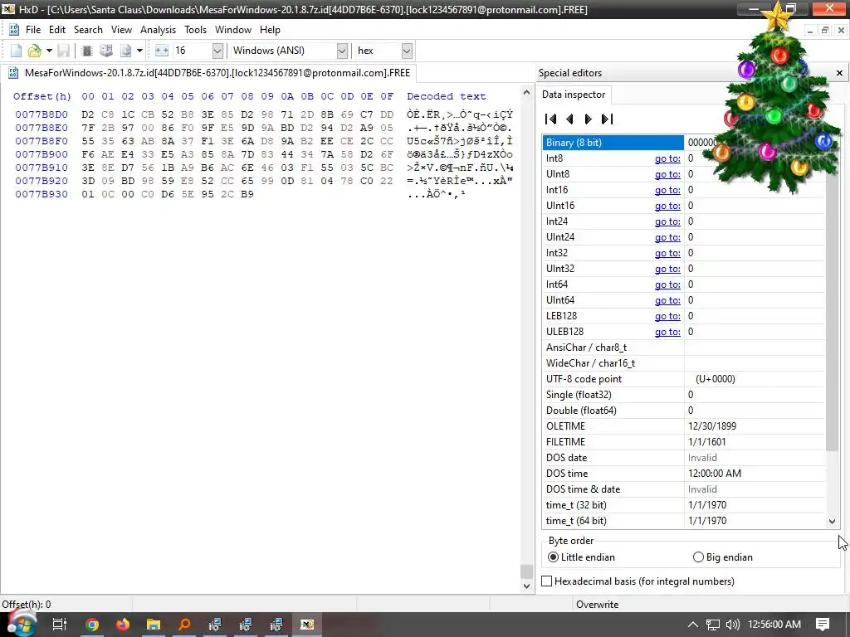The width and height of the screenshot is (850, 637).
Task: Close the Special editors panel
Action: [839, 73]
